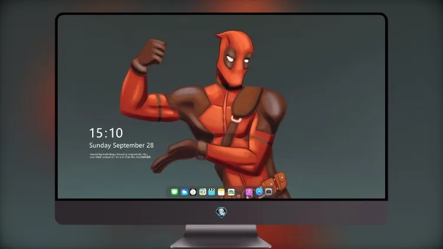Screen dimensions: 443x249
Task: Open the blue App Store icon
Action: (259, 192)
